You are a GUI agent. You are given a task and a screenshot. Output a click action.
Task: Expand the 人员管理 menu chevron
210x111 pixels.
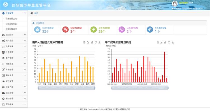coord(25,52)
